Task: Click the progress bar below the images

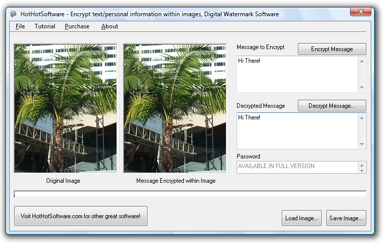Action: coord(190,194)
